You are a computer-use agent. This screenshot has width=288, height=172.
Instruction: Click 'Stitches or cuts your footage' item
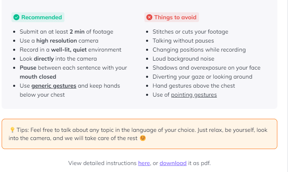pyautogui.click(x=190, y=32)
